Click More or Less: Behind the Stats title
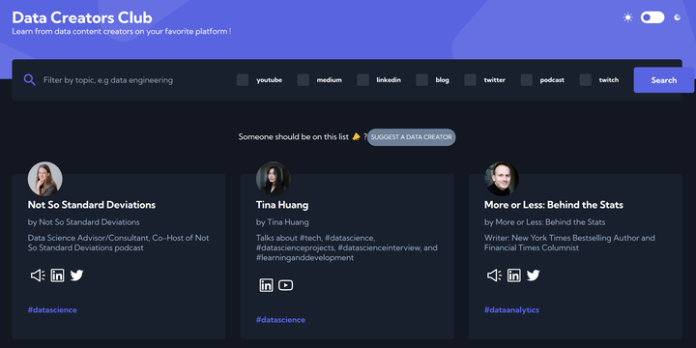 tap(554, 205)
